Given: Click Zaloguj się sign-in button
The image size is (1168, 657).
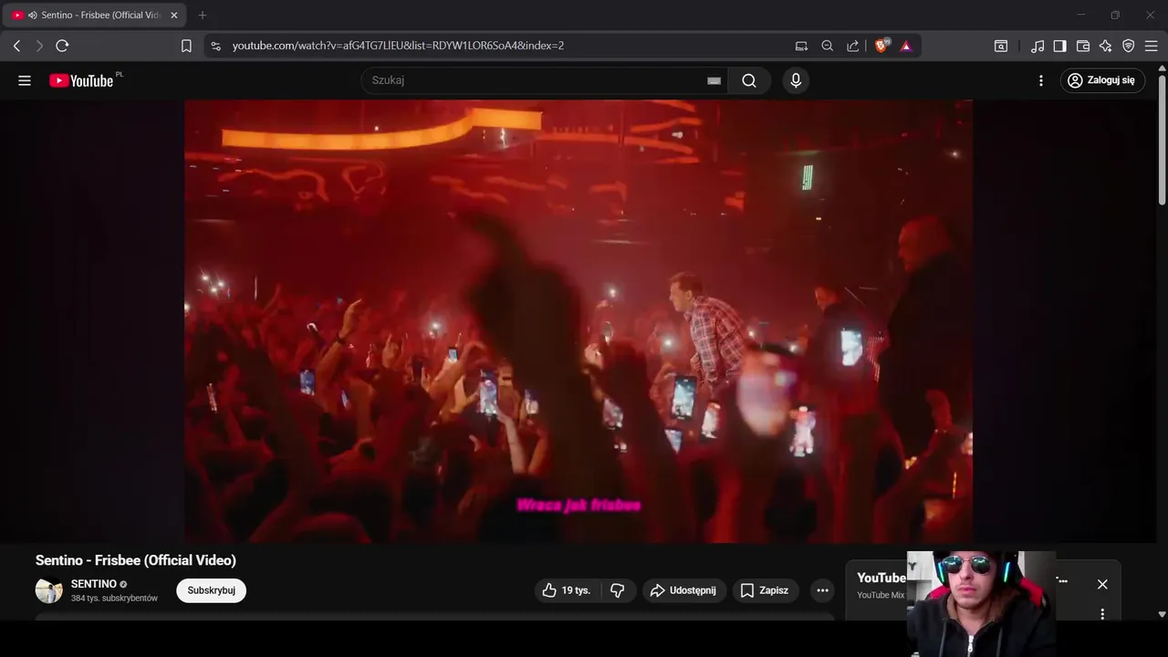Looking at the screenshot, I should point(1102,80).
